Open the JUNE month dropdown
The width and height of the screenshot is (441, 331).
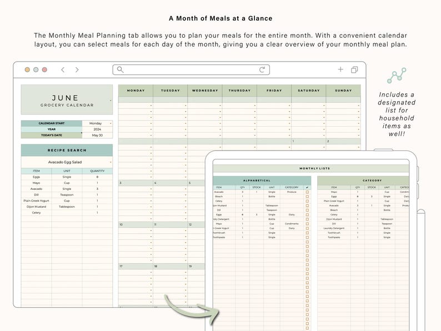[111, 101]
